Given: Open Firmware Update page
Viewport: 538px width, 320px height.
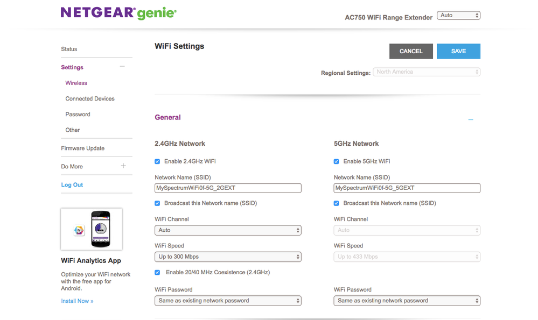Looking at the screenshot, I should (83, 148).
